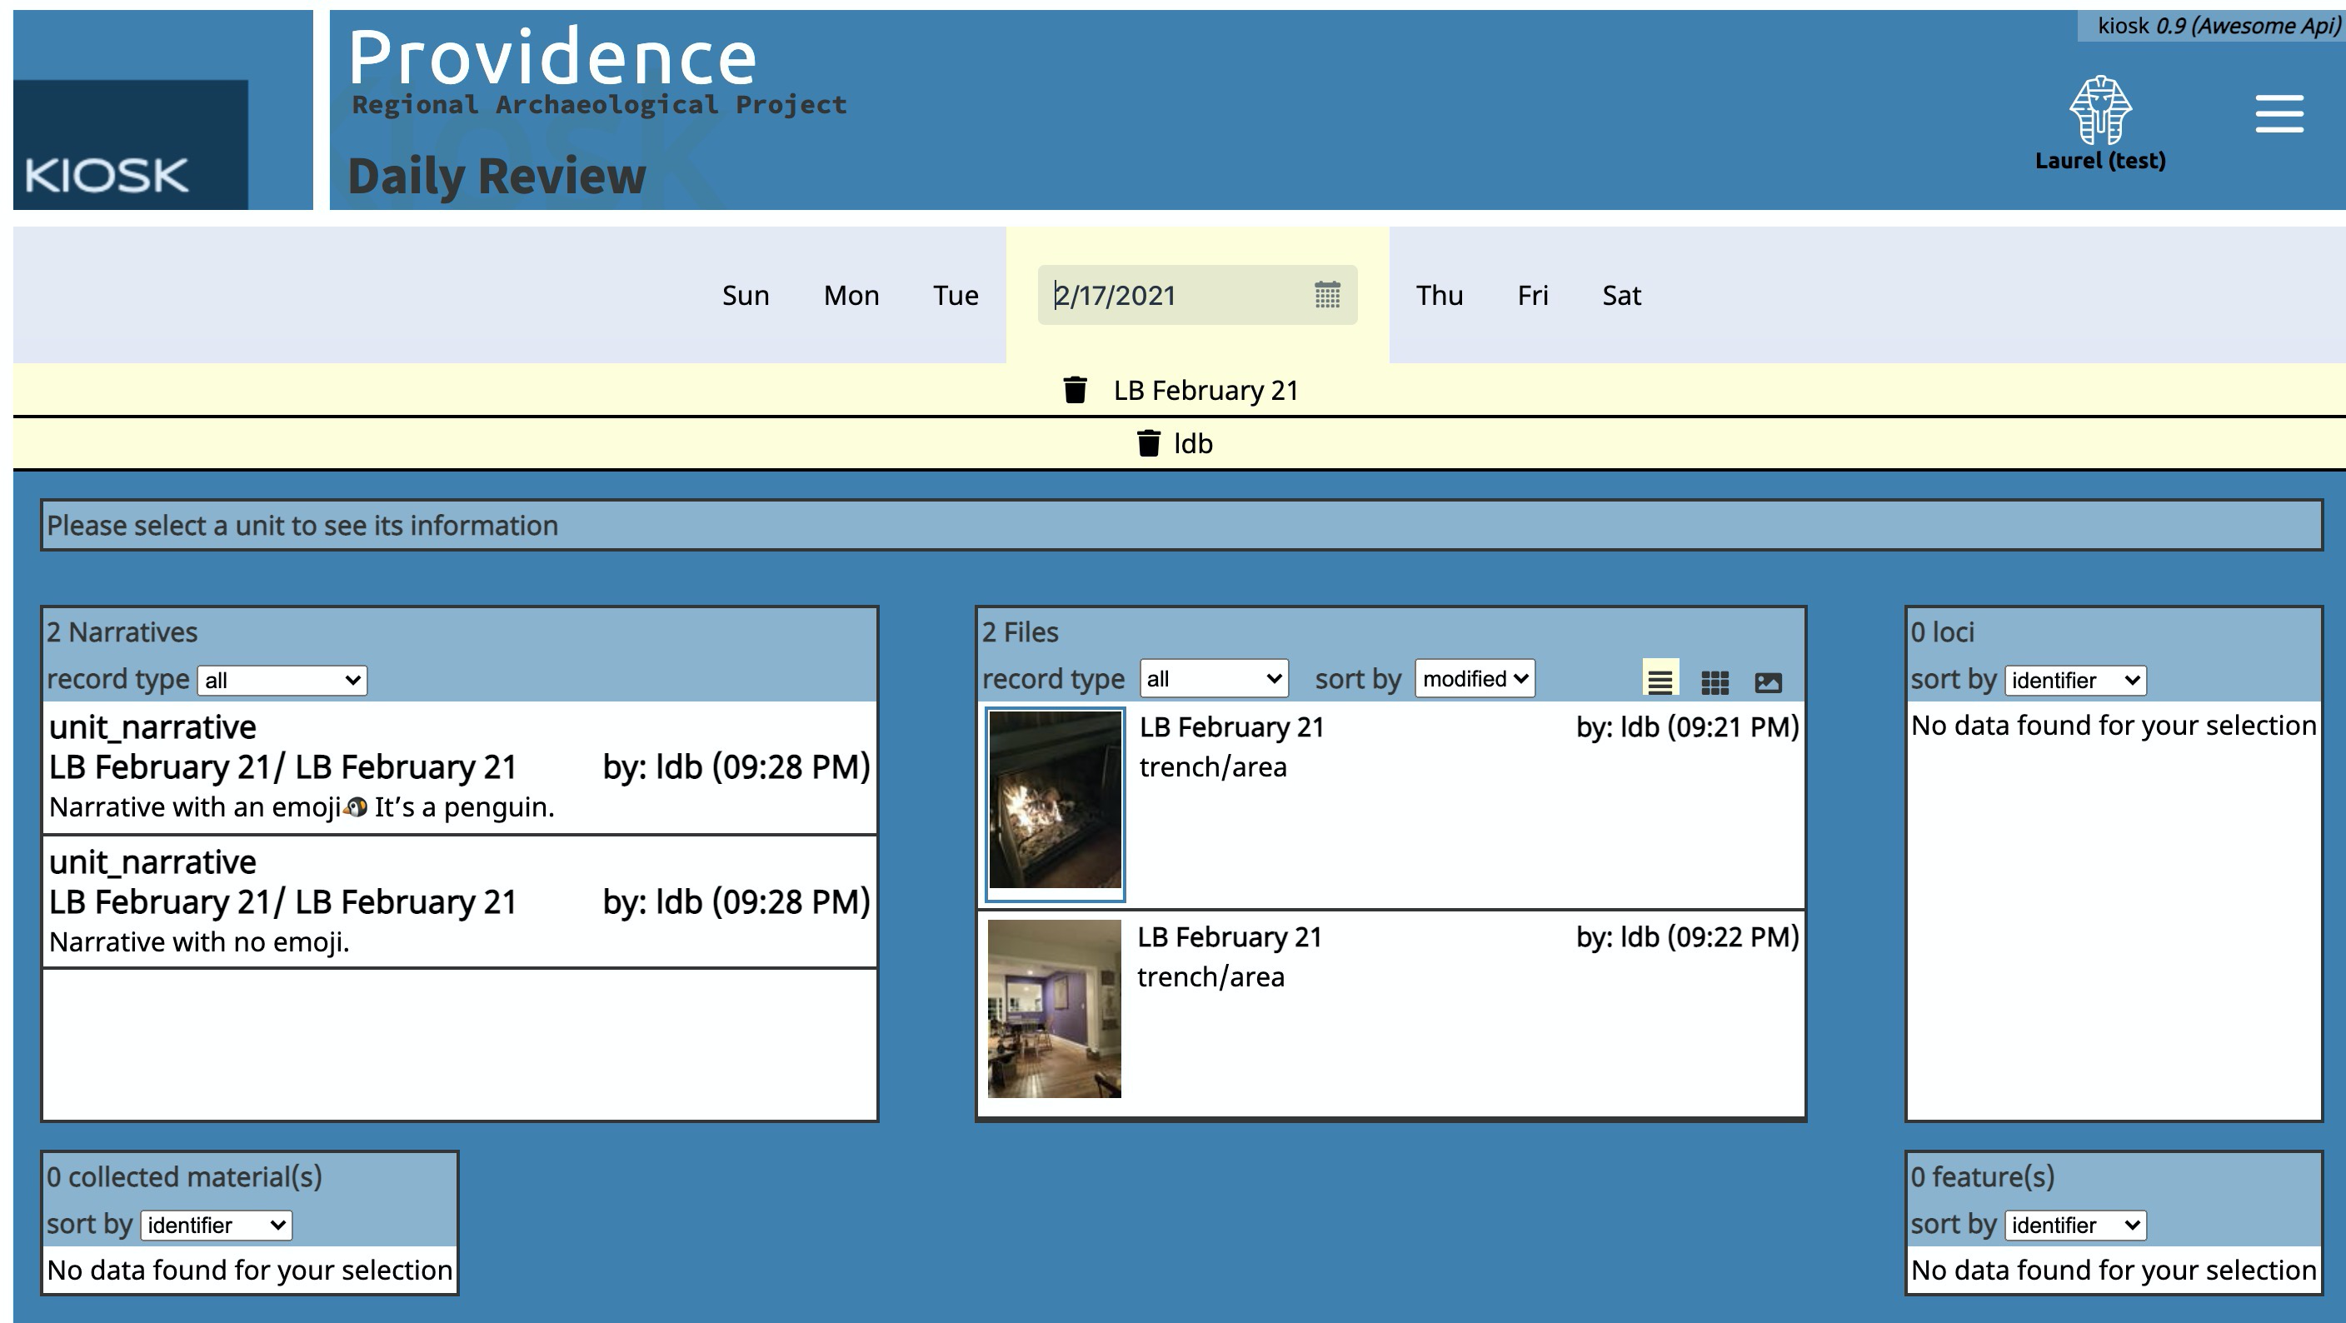2346x1323 pixels.
Task: Open the date picker calendar icon
Action: coord(1327,295)
